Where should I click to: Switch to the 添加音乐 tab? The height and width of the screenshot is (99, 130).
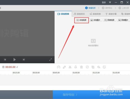(79, 14)
